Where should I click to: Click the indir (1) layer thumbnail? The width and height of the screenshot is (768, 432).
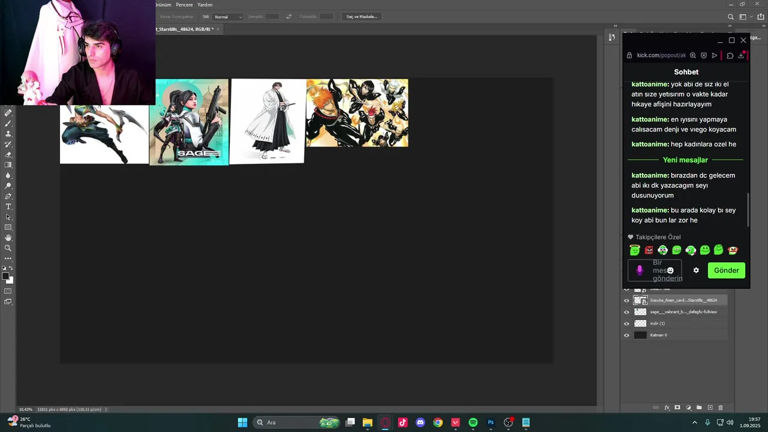640,323
